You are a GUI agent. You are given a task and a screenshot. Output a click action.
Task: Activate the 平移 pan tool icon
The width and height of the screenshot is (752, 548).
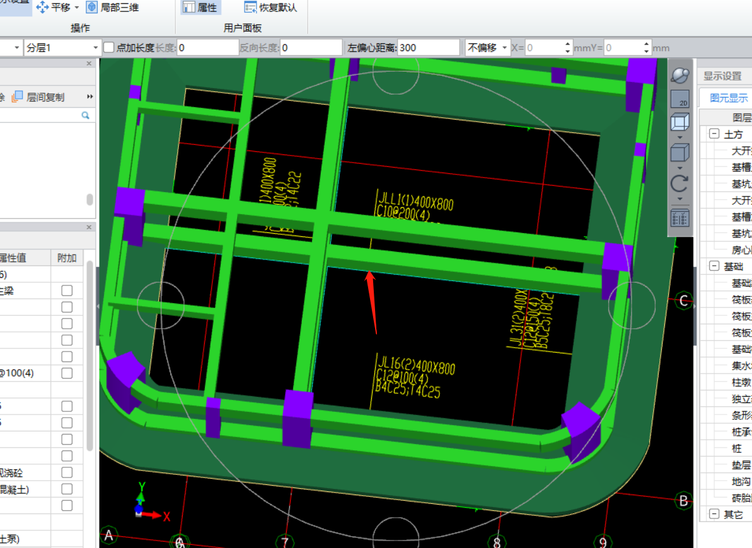[x=42, y=7]
